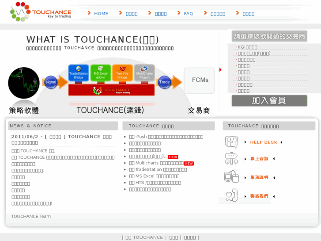Click the TOUCHANCE Team signature text
The height and width of the screenshot is (241, 321).
click(31, 216)
